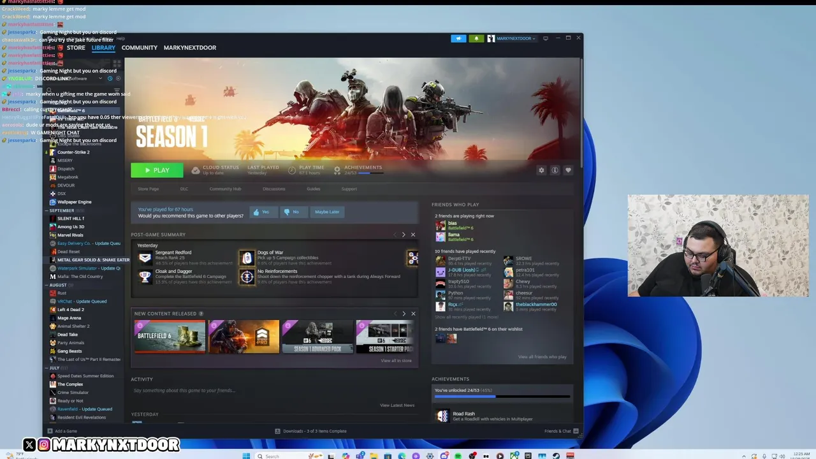
Task: Open the green notifications bell
Action: [476, 38]
